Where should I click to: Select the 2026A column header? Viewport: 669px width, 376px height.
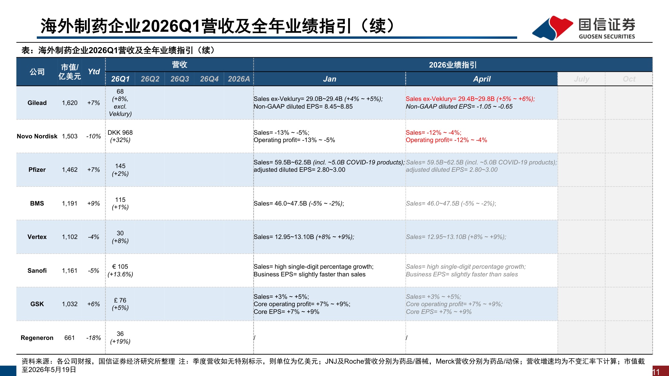[x=239, y=79]
